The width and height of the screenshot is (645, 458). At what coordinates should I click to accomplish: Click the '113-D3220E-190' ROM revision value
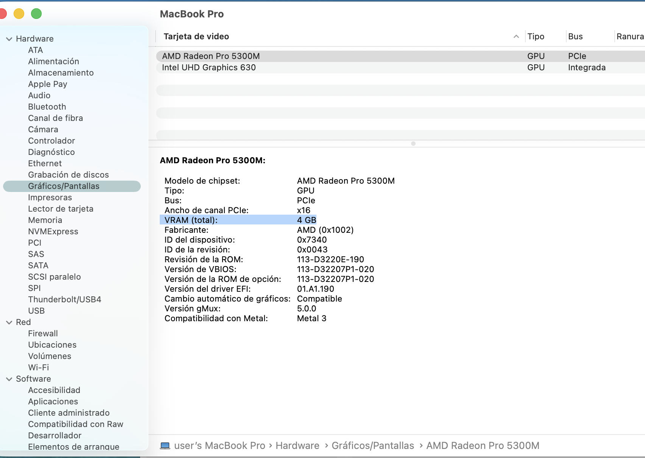point(330,260)
